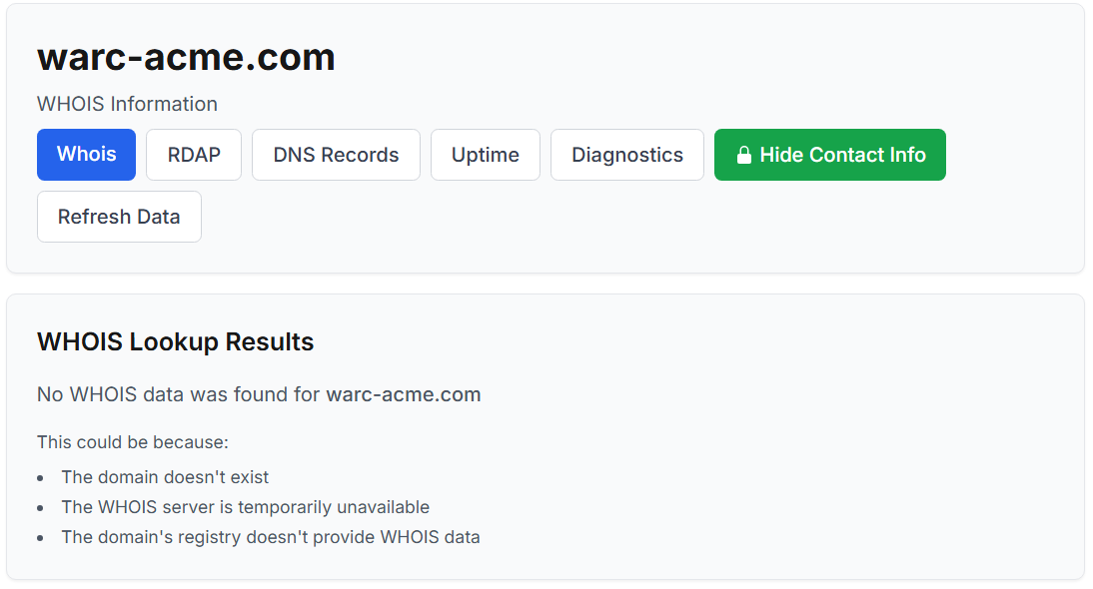Open the RDAP tab
The height and width of the screenshot is (589, 1093).
tap(194, 155)
